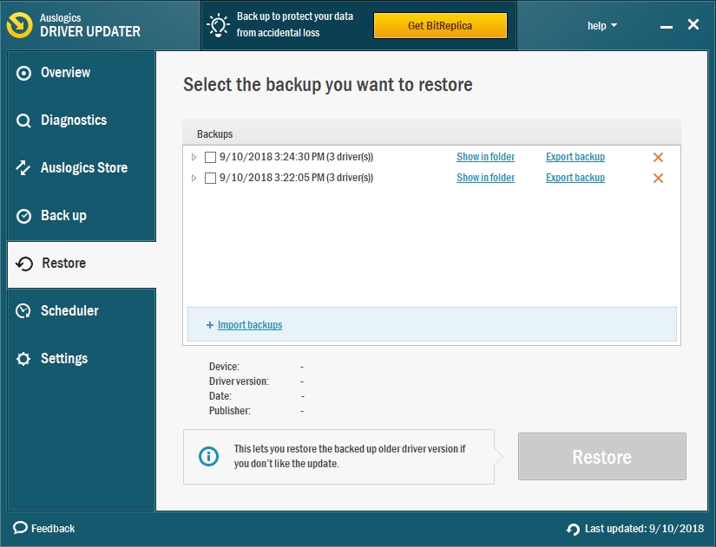
Task: Expand the 3:22:05 PM backup entry
Action: tap(194, 179)
